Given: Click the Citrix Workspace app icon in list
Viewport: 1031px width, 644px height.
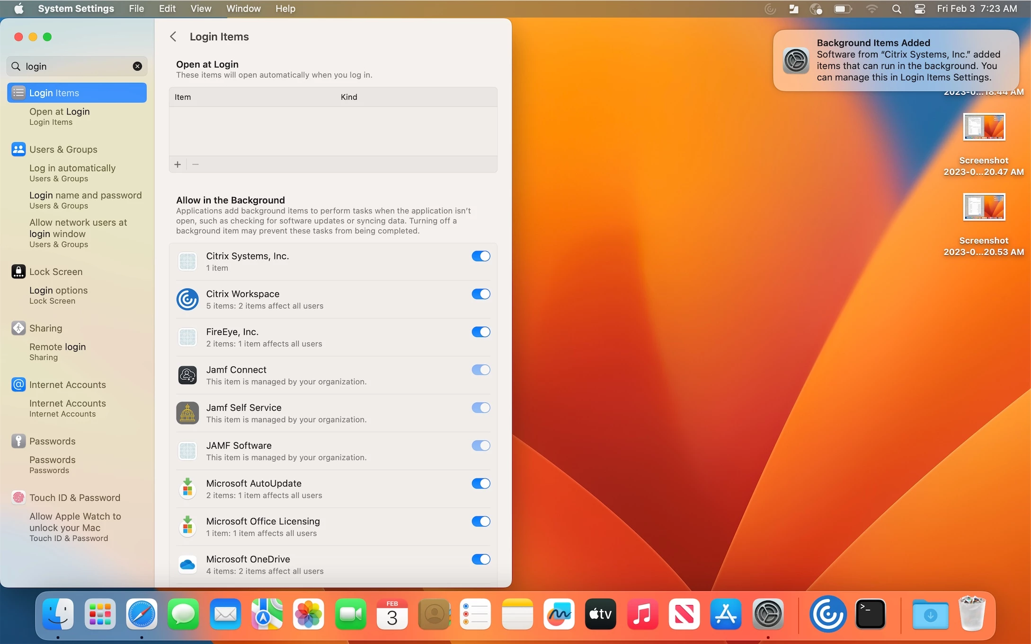Looking at the screenshot, I should tap(187, 300).
